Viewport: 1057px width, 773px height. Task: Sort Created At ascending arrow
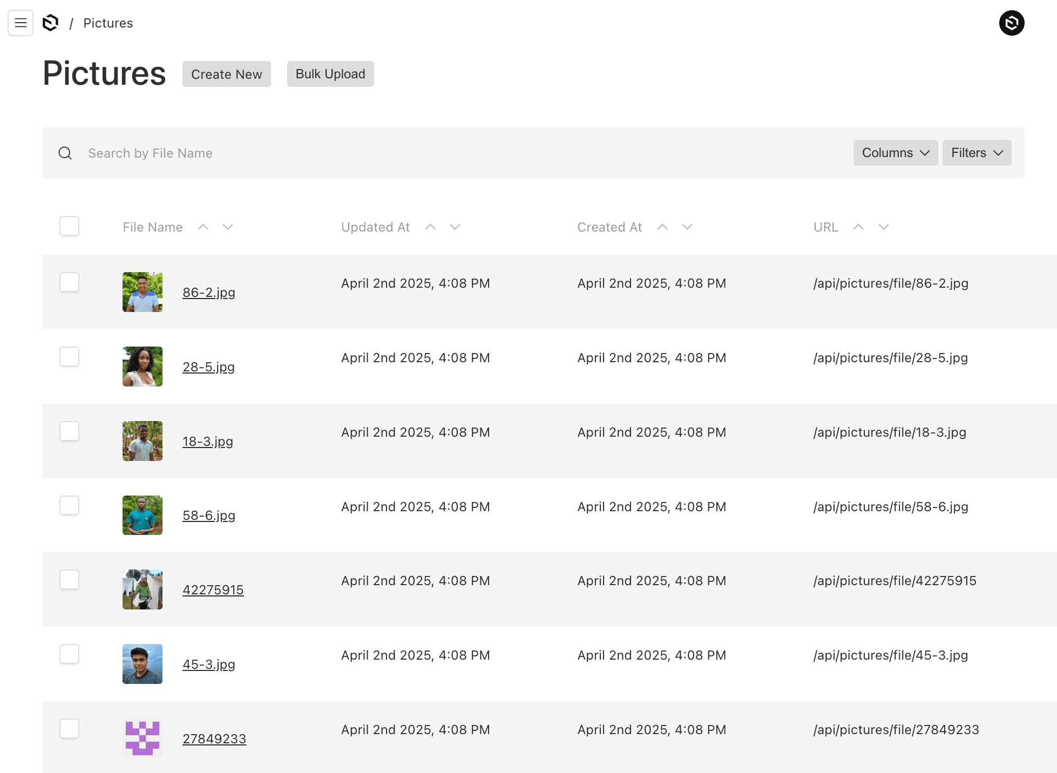tap(662, 227)
